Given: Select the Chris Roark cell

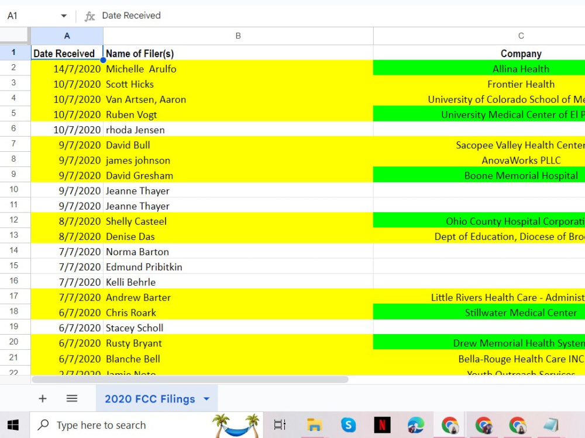Looking at the screenshot, I should click(x=238, y=312).
